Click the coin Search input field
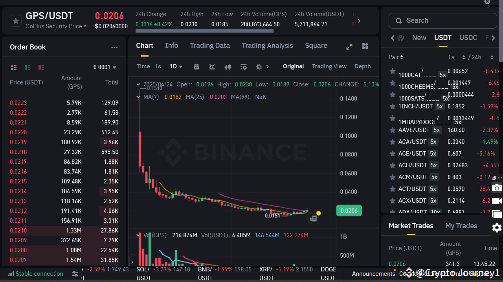Viewport: 503px width, 282px height. click(x=442, y=20)
